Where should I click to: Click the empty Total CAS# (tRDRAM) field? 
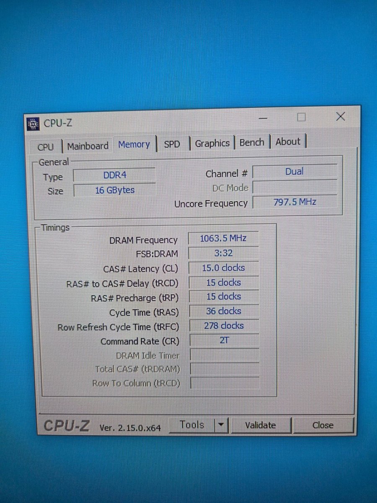(x=225, y=369)
